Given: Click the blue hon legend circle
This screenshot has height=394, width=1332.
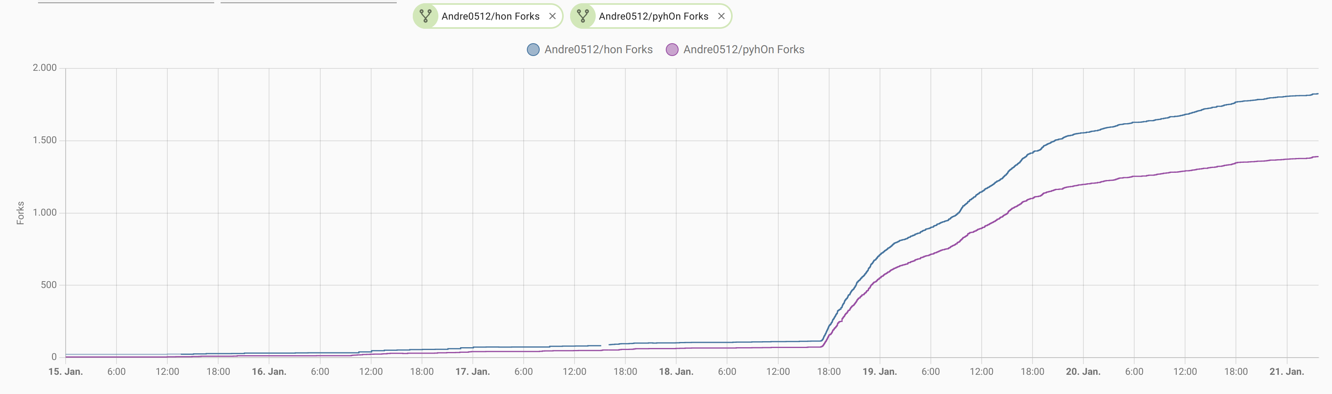Looking at the screenshot, I should click(533, 50).
